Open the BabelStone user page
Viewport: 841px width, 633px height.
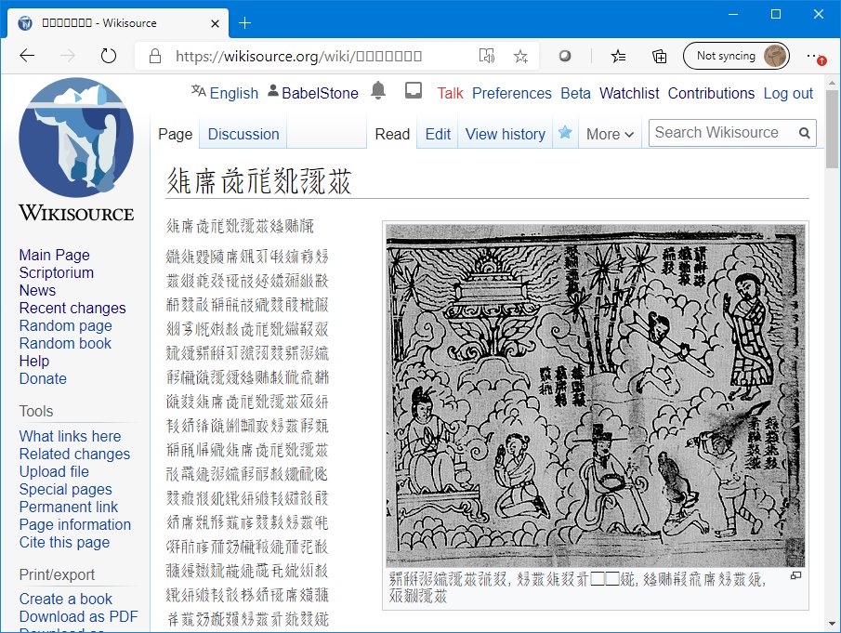point(320,93)
